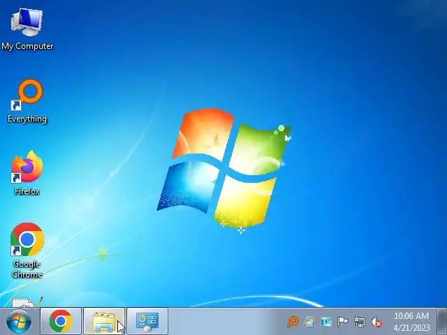Select the My Computer desktop icon
The width and height of the screenshot is (447, 335).
27,29
